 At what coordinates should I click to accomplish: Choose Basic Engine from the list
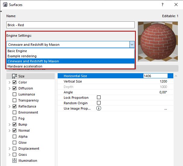(70, 51)
